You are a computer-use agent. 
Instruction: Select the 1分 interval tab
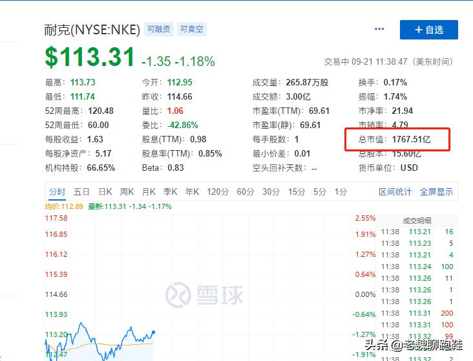tap(341, 191)
